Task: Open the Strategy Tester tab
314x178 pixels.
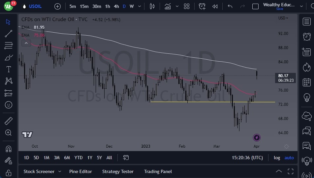Action: click(x=118, y=171)
